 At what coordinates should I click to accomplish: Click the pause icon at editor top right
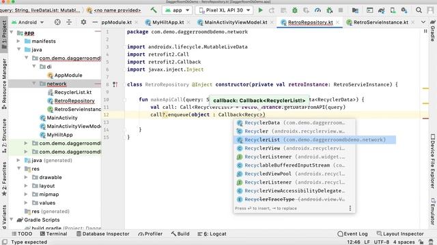425,31
